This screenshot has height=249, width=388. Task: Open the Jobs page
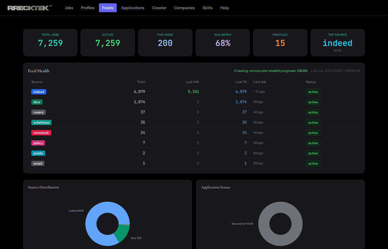click(x=69, y=8)
